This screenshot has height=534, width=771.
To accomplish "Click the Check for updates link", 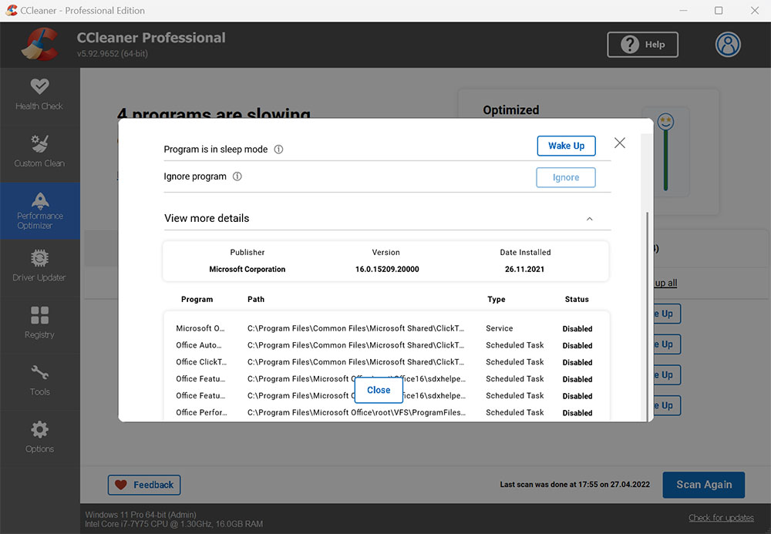I will click(722, 517).
